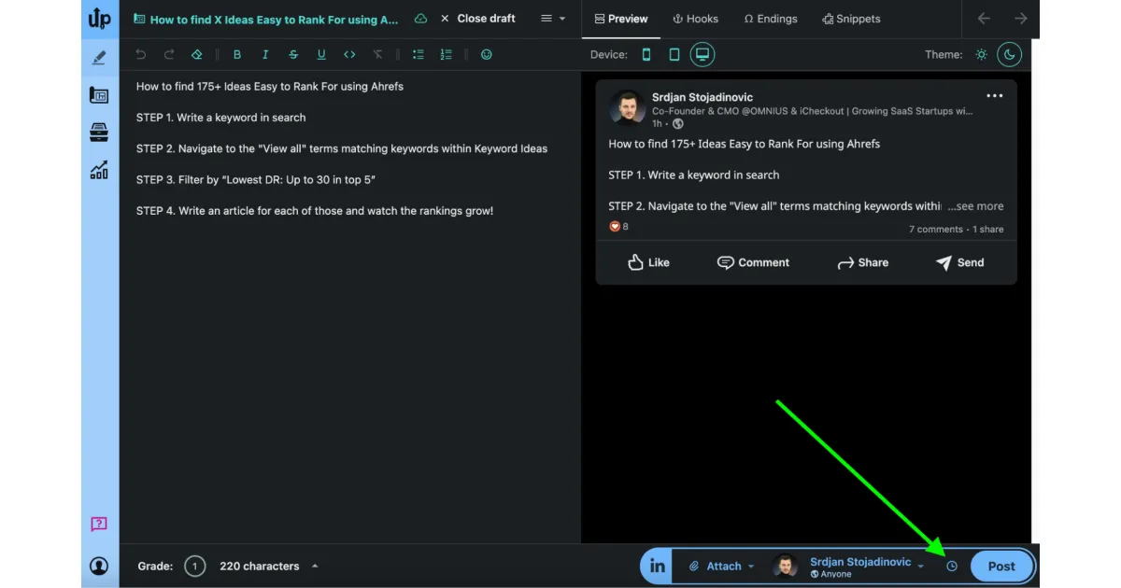Screen dimensions: 1121x588
Task: Expand post text with see more
Action: [x=975, y=206]
